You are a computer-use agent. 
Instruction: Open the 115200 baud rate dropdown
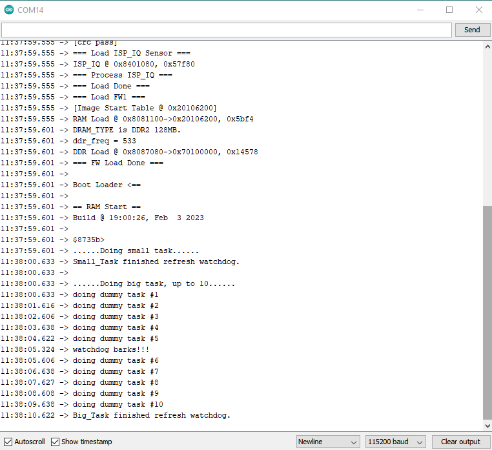[395, 442]
